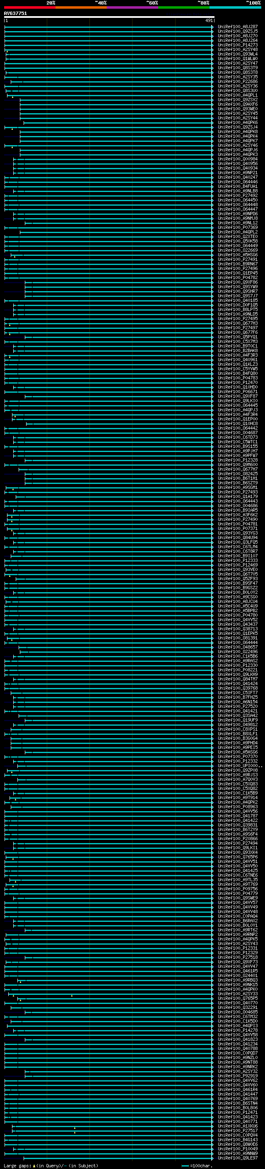The image size is (265, 1169).
Task: Select the UniRef100_Q32291 label
Action: [x=238, y=1007]
